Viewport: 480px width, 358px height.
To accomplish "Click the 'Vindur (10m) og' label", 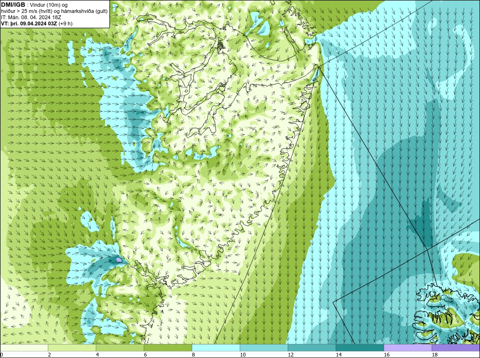I will [49, 5].
